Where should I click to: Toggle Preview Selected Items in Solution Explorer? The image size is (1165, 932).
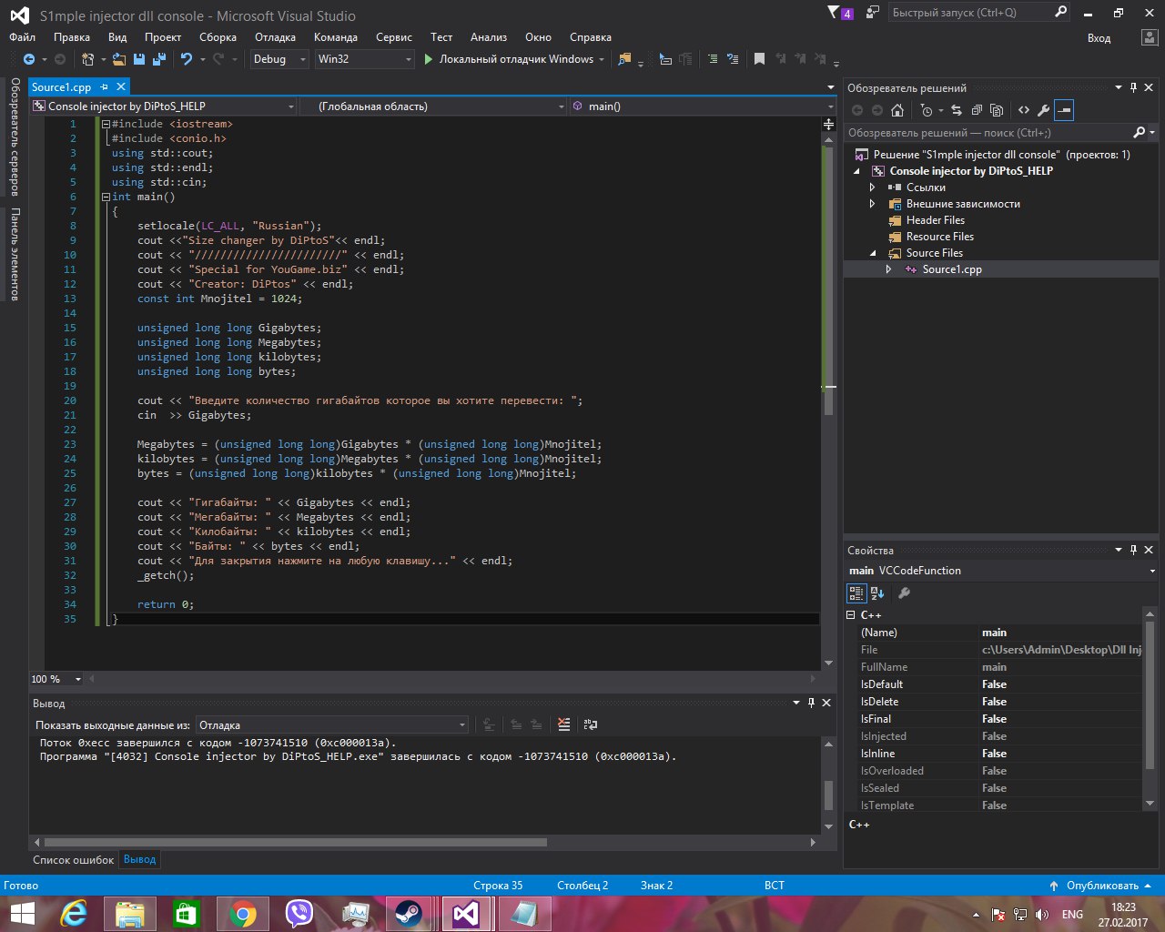pyautogui.click(x=1064, y=110)
